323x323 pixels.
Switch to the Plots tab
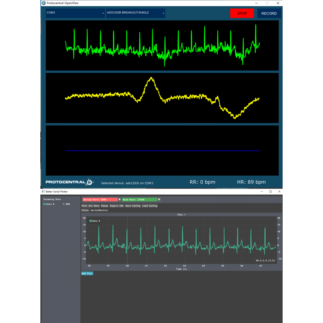point(85,210)
